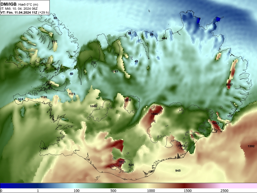Click the value 541 in the southwest
The width and height of the screenshot is (257, 193).
(45, 148)
